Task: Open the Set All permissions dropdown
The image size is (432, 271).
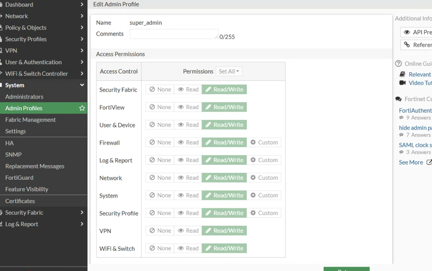Action: pos(229,71)
